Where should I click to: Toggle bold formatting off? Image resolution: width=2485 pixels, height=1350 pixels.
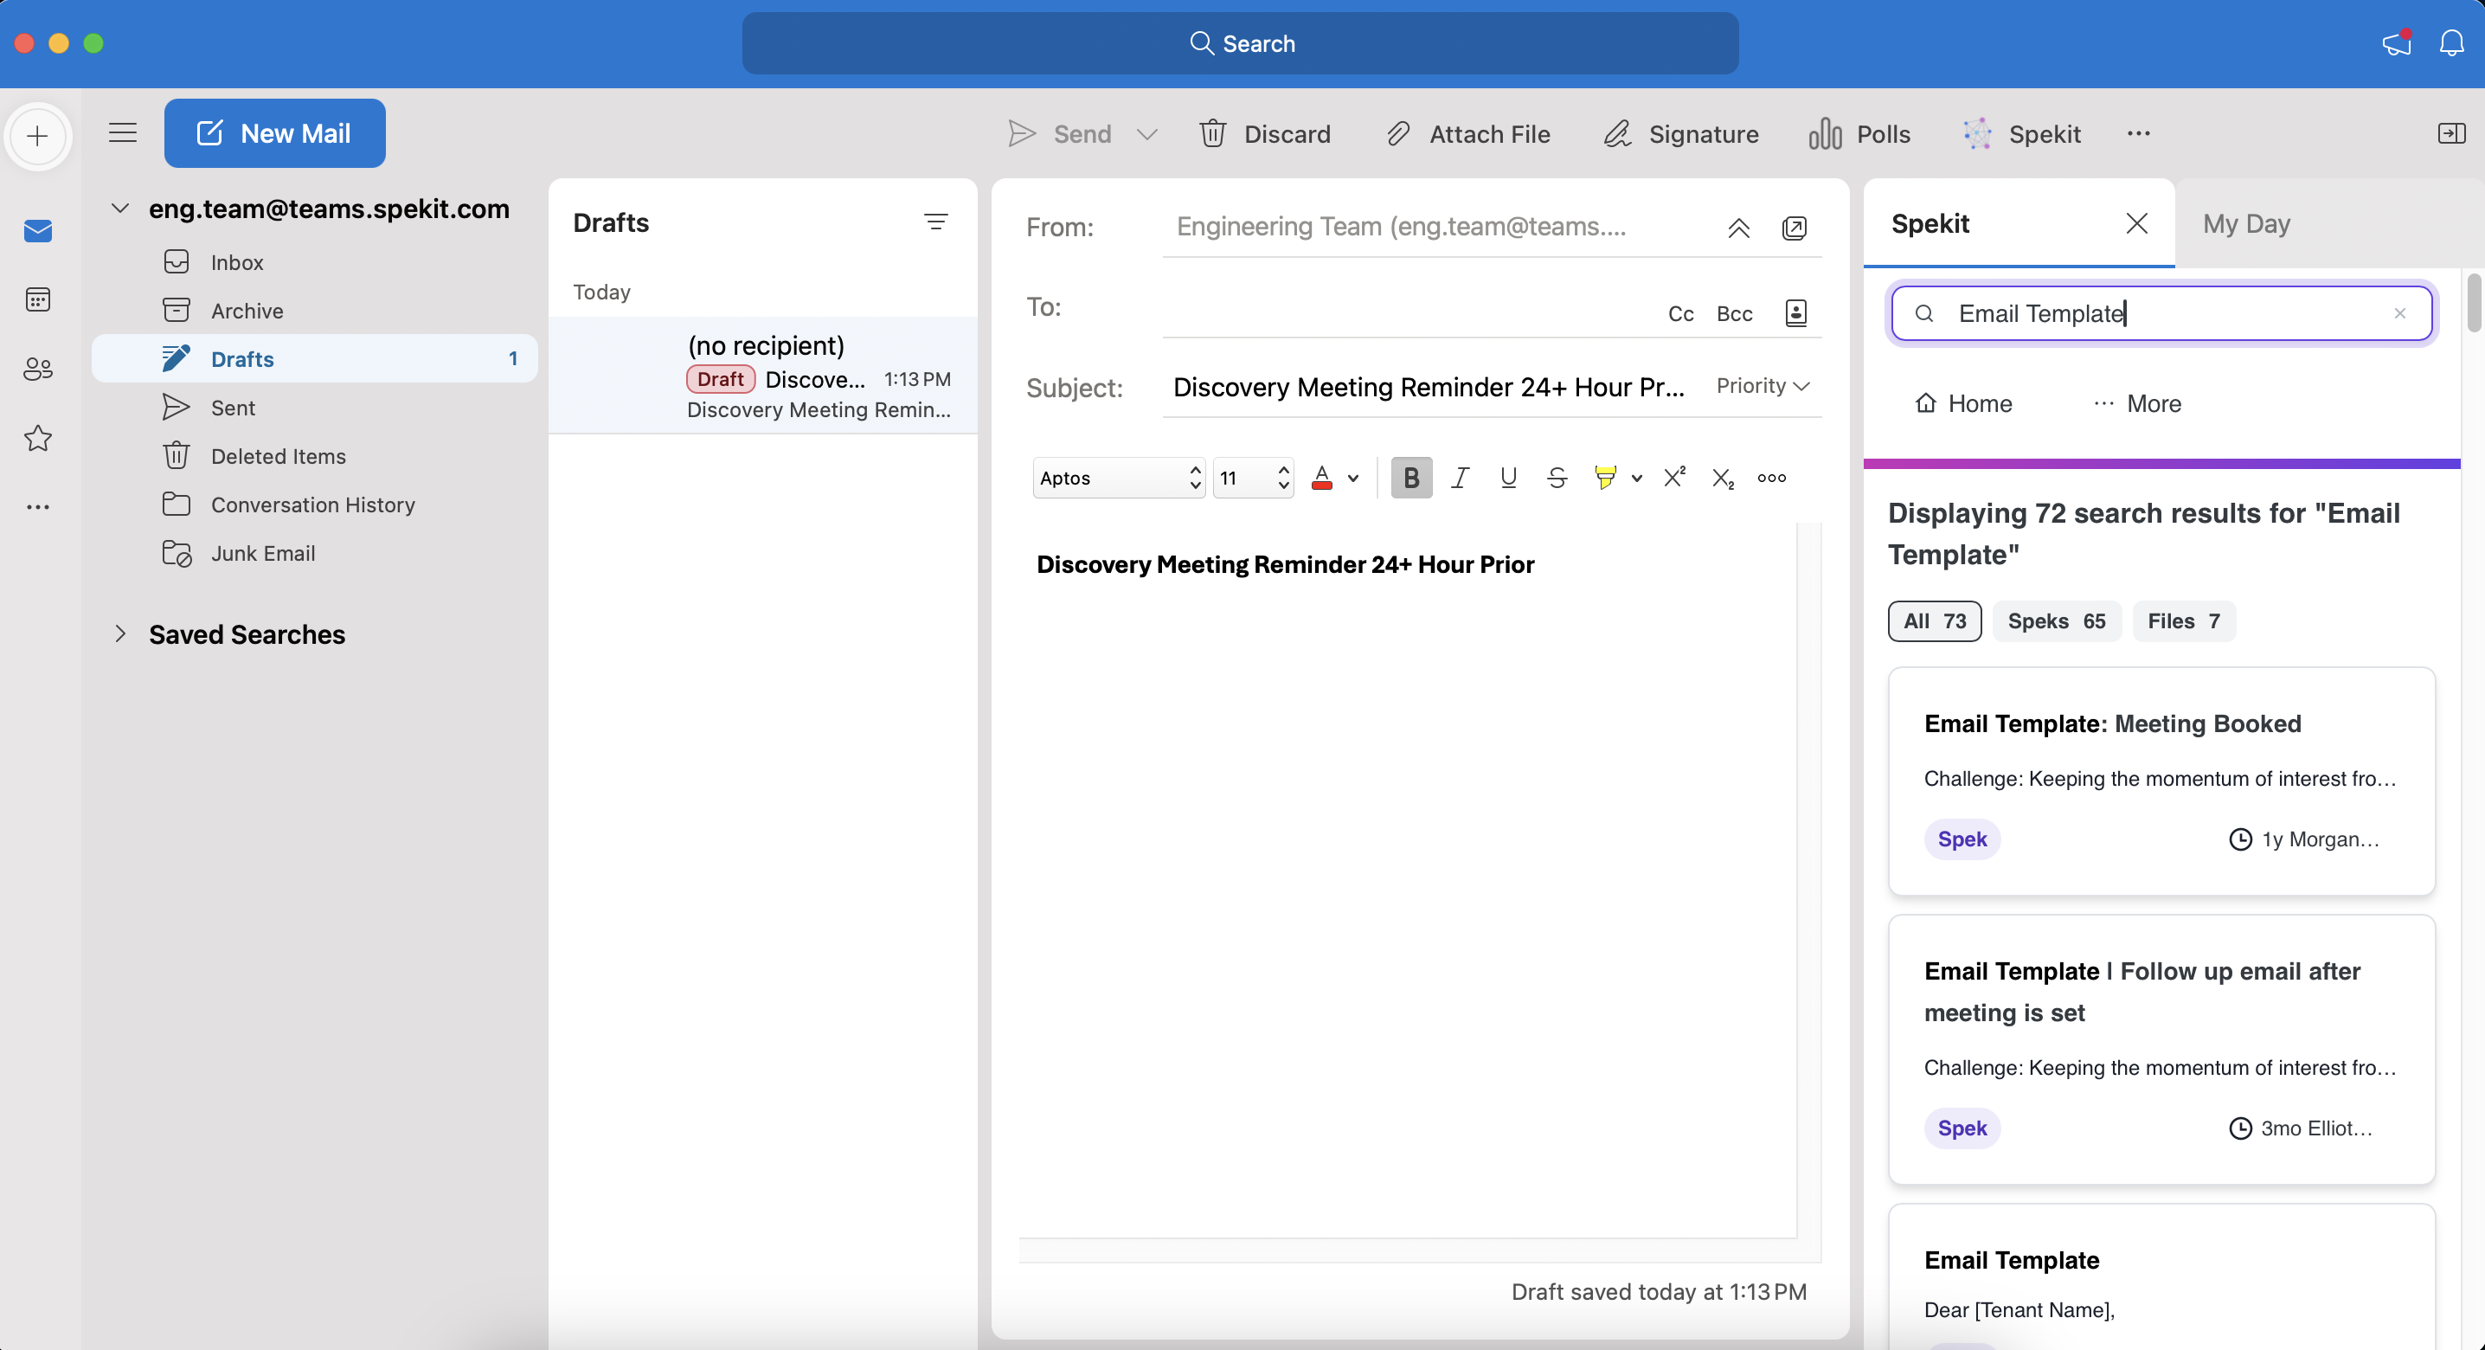pyautogui.click(x=1411, y=478)
